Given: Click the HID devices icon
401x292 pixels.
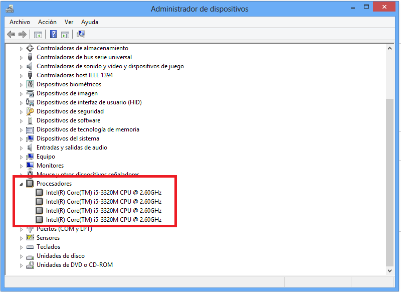Looking at the screenshot, I should [x=30, y=102].
